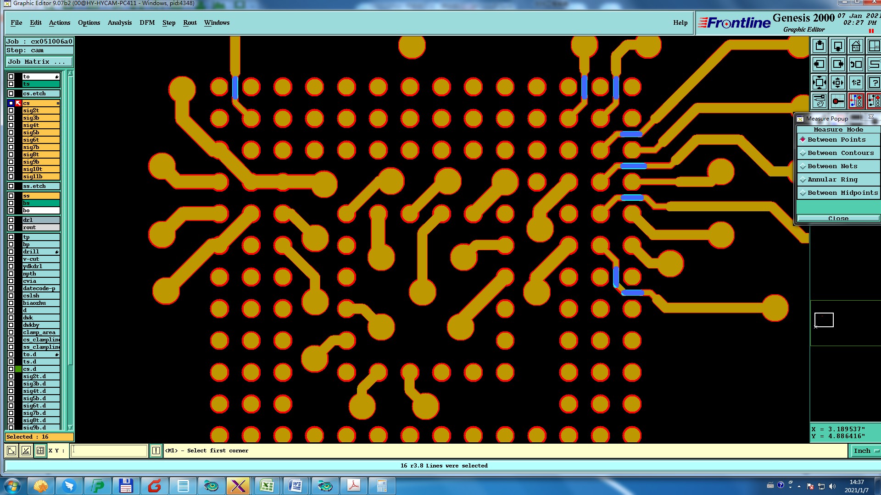Viewport: 881px width, 495px height.
Task: Click inside the X Y coordinate input field
Action: (x=109, y=451)
